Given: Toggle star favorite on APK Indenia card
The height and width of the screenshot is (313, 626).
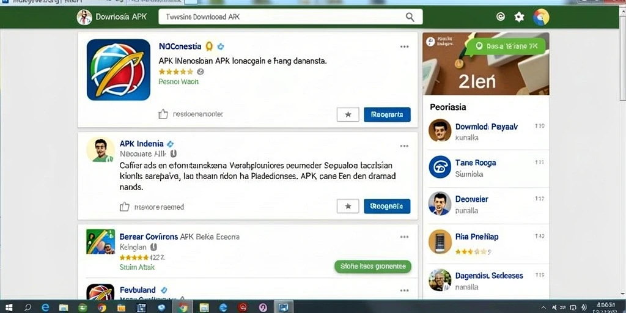Looking at the screenshot, I should tap(348, 207).
